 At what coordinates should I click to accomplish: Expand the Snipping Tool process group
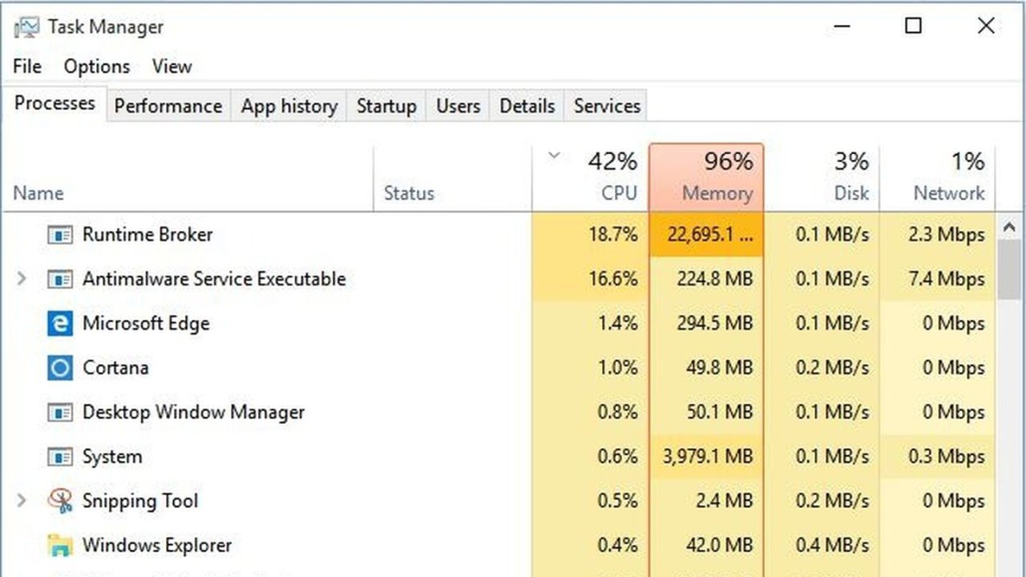tap(20, 500)
